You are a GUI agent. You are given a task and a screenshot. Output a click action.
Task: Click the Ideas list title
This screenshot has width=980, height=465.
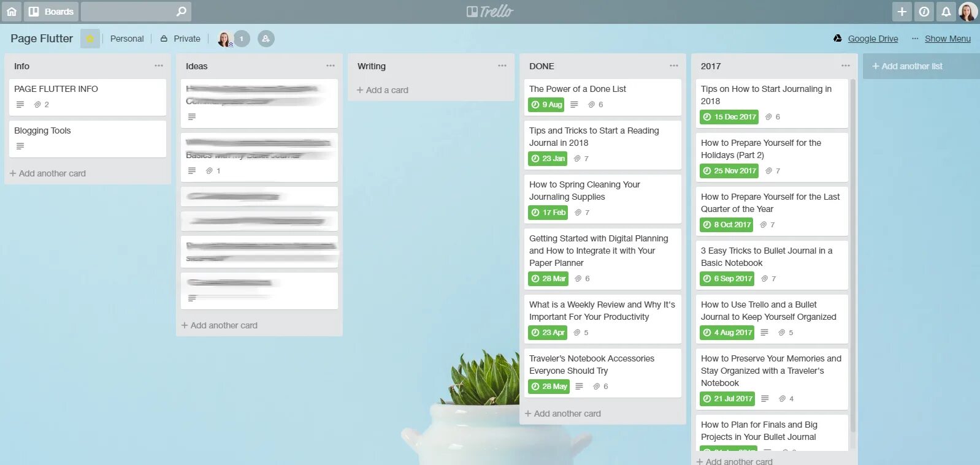(x=197, y=66)
